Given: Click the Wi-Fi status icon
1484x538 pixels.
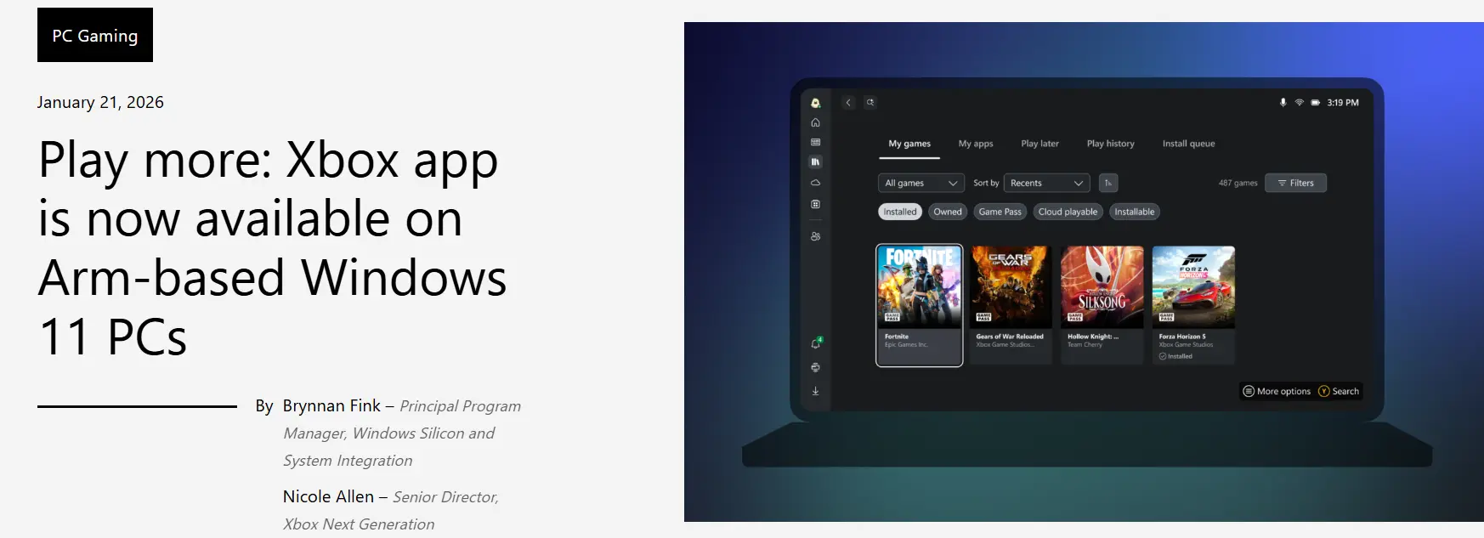Looking at the screenshot, I should (x=1299, y=102).
